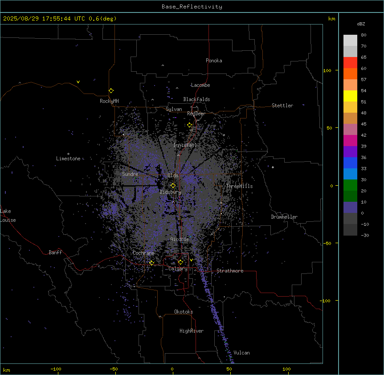
Task: Click the Stettler city label
Action: [282, 106]
